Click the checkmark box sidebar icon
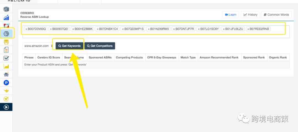This screenshot has height=132, width=298. pyautogui.click(x=6, y=58)
